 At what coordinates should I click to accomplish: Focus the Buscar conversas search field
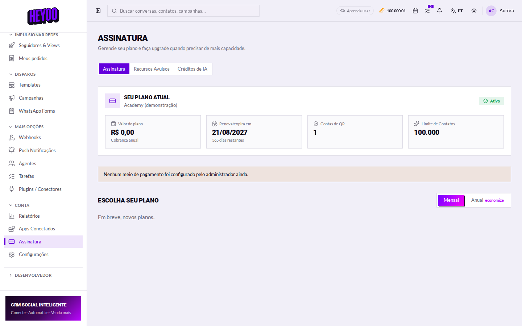(183, 11)
